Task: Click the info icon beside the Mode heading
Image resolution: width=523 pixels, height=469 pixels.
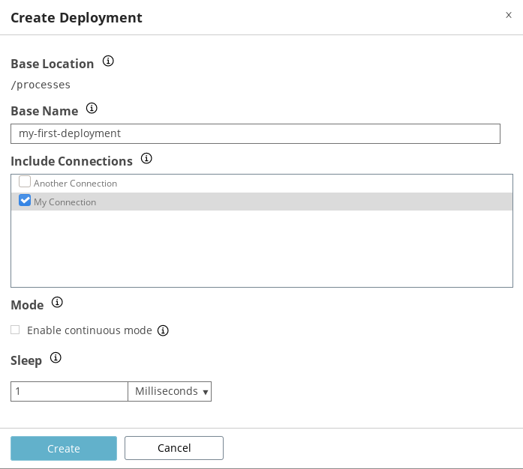Action: click(x=57, y=303)
